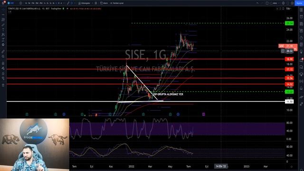Open the indicator templates icon
This screenshot has width=304, height=171.
96,3
